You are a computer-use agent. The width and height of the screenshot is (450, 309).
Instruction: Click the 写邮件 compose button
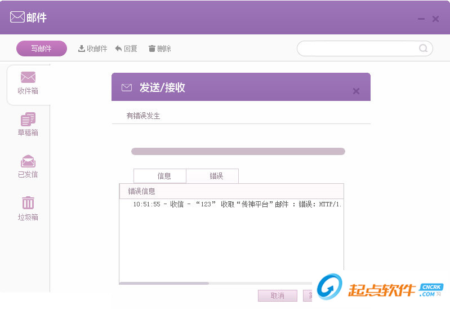pos(41,48)
